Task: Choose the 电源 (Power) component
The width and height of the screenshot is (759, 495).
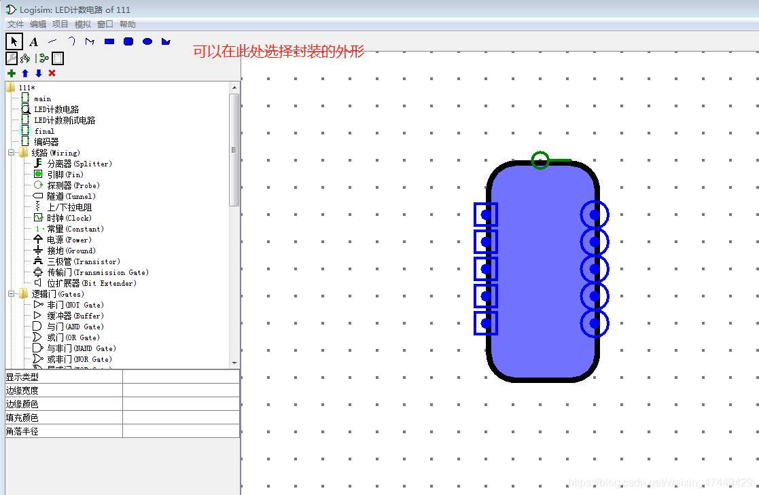Action: [69, 240]
